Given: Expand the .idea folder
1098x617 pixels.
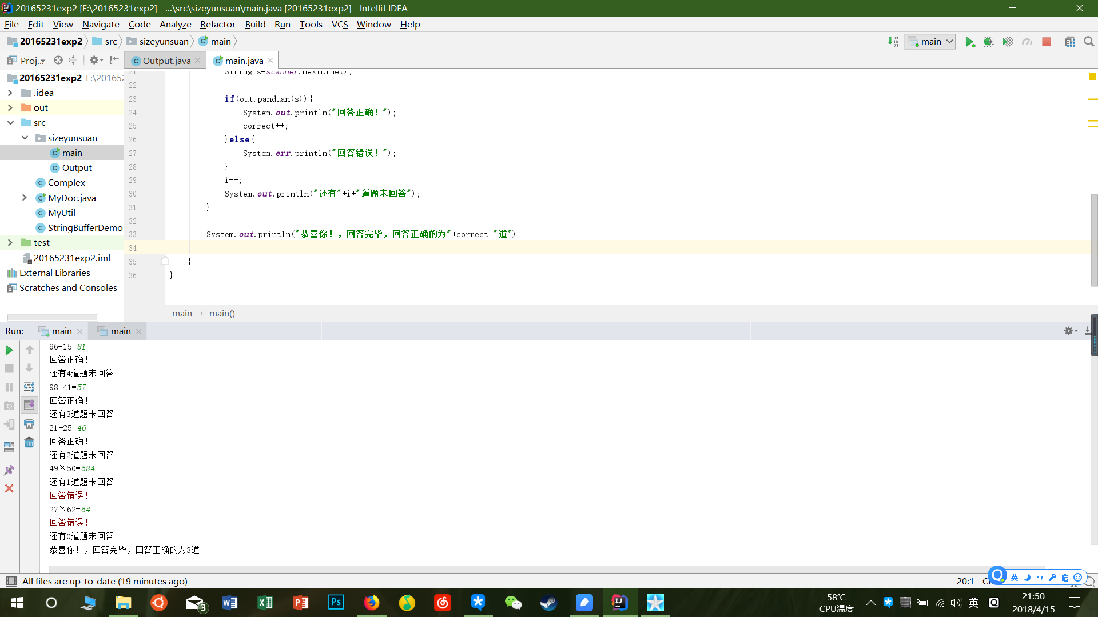Looking at the screenshot, I should pos(10,93).
